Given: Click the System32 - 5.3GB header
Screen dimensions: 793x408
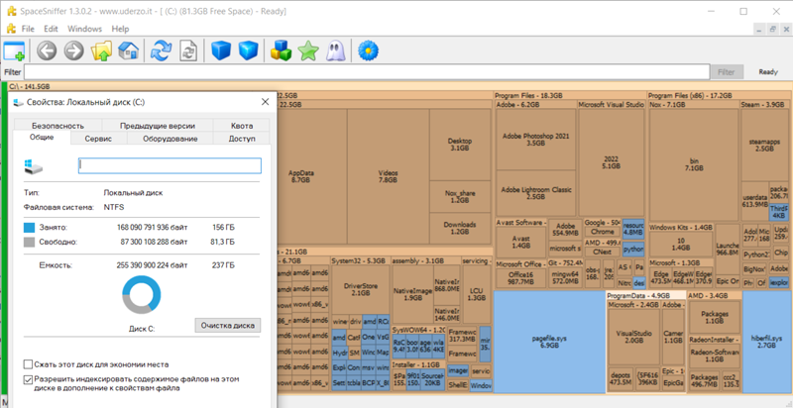Looking at the screenshot, I should [x=360, y=261].
